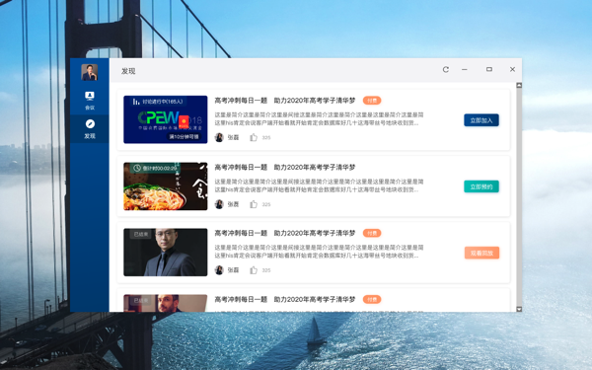Click the 发现 window title text

[x=128, y=71]
